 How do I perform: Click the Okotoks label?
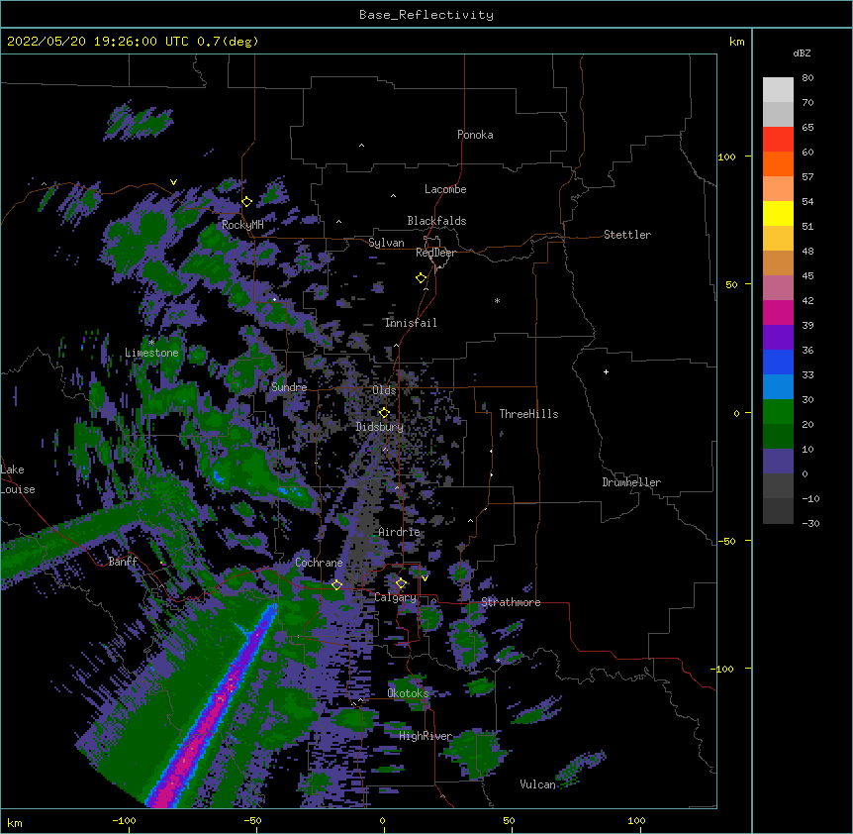click(x=408, y=693)
